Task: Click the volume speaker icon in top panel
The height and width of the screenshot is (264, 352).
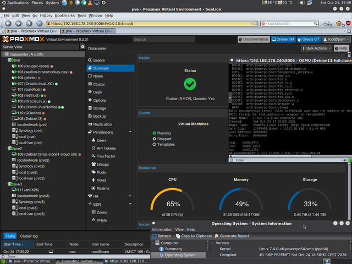Action: click(302, 3)
